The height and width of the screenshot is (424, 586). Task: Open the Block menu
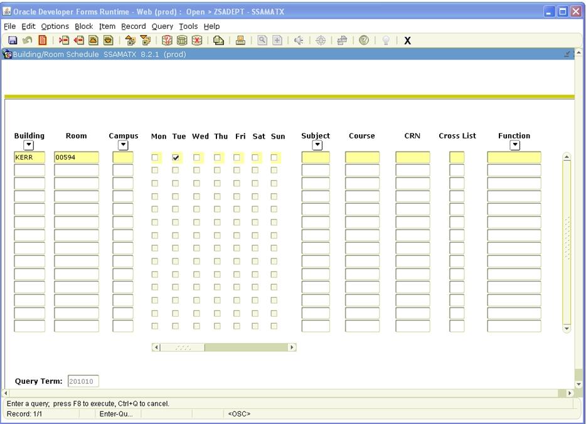point(83,26)
